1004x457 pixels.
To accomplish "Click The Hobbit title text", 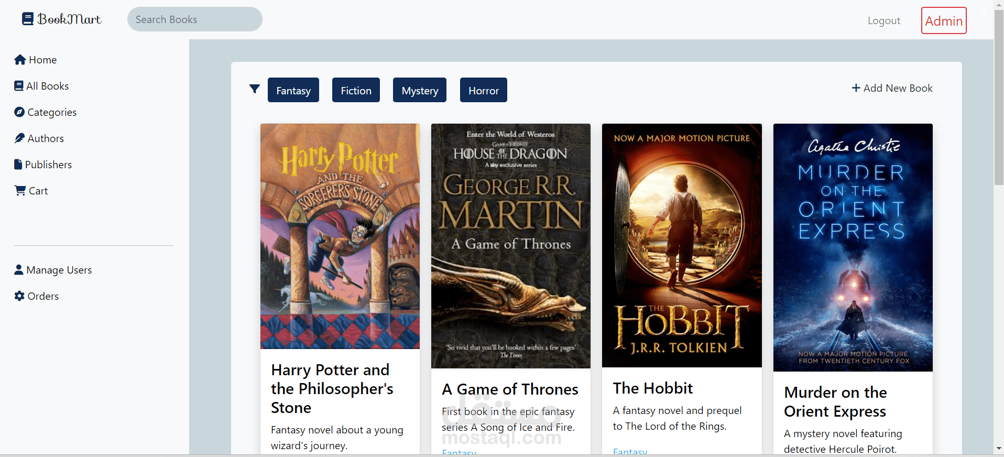I will [x=653, y=388].
